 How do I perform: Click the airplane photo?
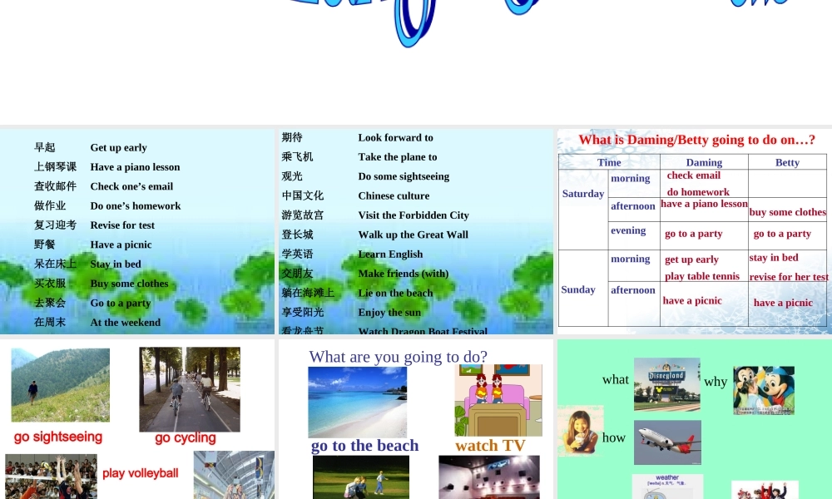tap(667, 442)
